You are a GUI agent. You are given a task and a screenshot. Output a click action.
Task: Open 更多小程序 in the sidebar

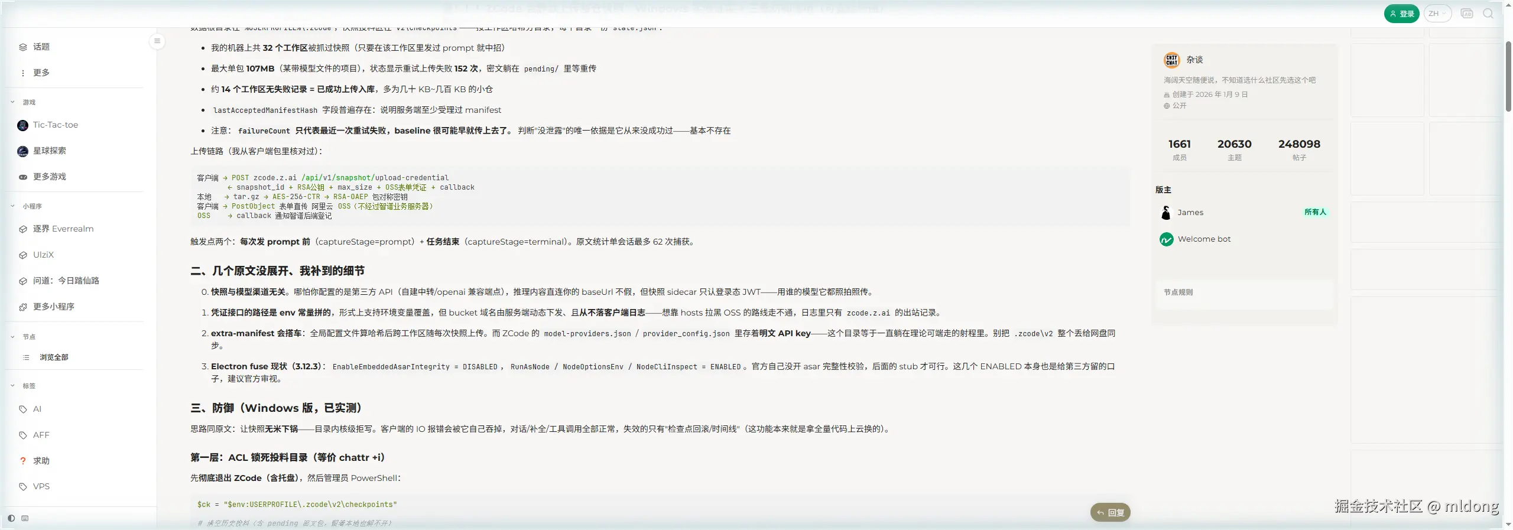tap(54, 307)
